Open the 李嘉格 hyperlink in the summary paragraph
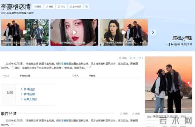Image resolution: width=195 pixels, height=127 pixels. pyautogui.click(x=65, y=64)
